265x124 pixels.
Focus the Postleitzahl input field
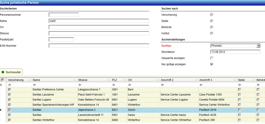click(x=61, y=39)
